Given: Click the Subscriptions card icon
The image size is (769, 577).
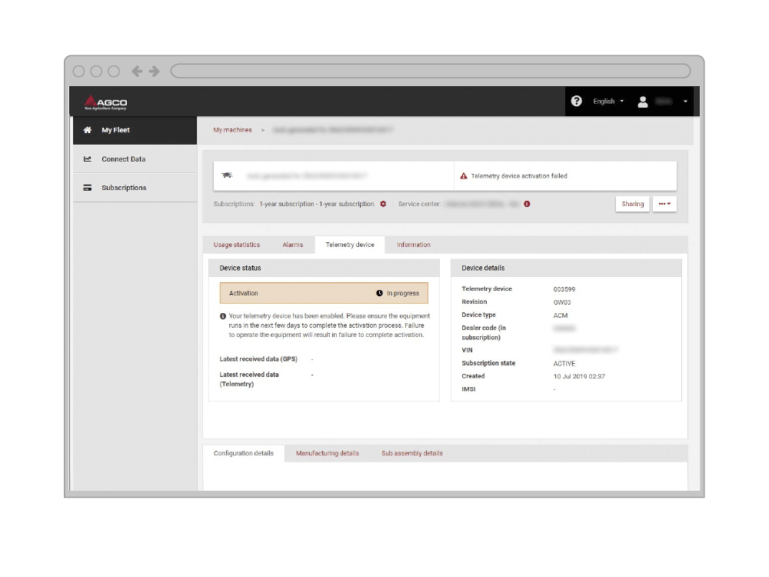Looking at the screenshot, I should click(88, 188).
